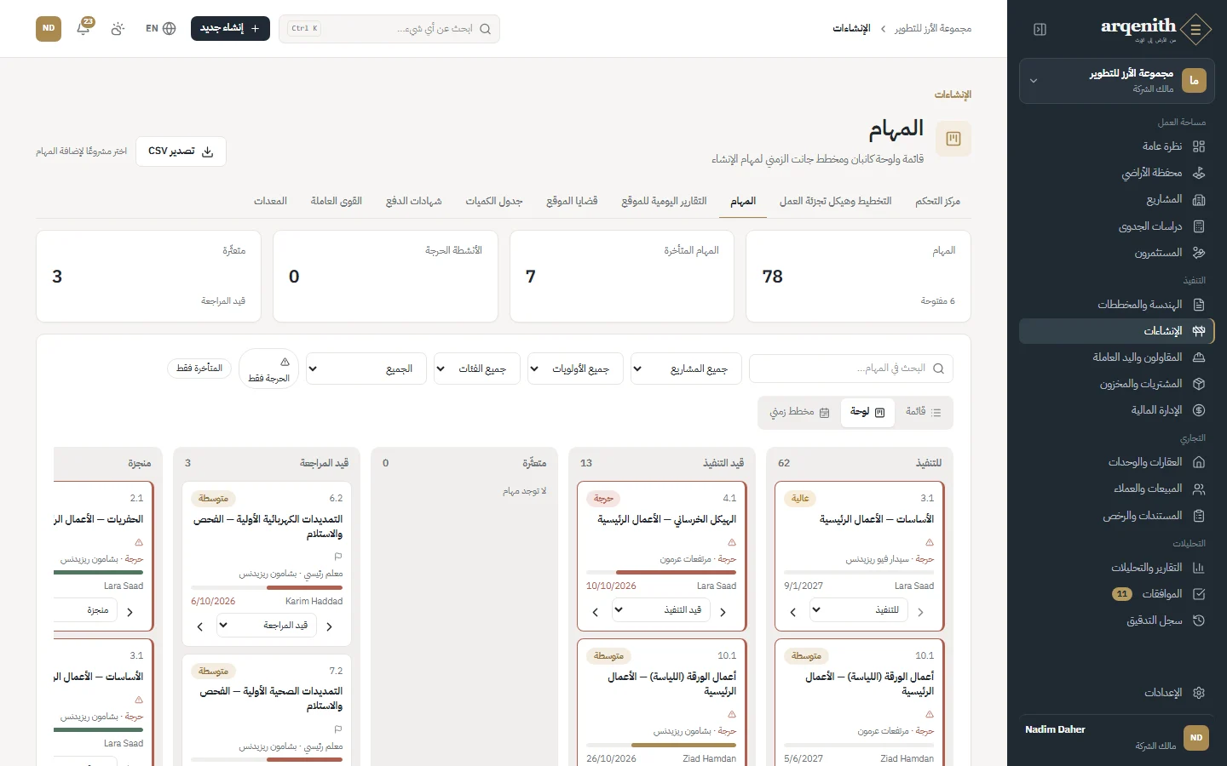
Task: Switch to مركز التحكم tab
Action: [x=937, y=201]
